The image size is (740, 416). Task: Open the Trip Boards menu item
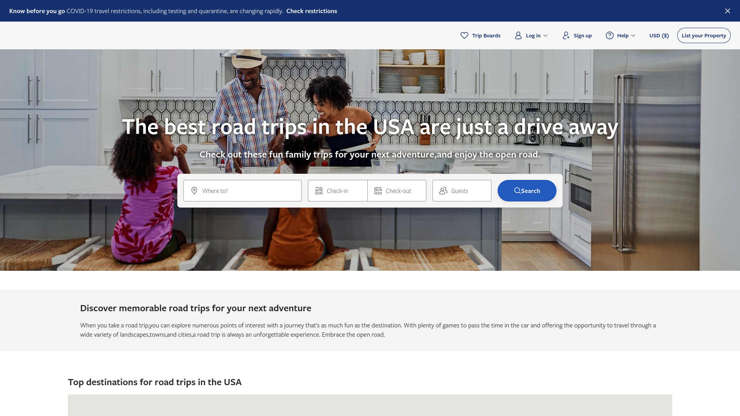(481, 35)
